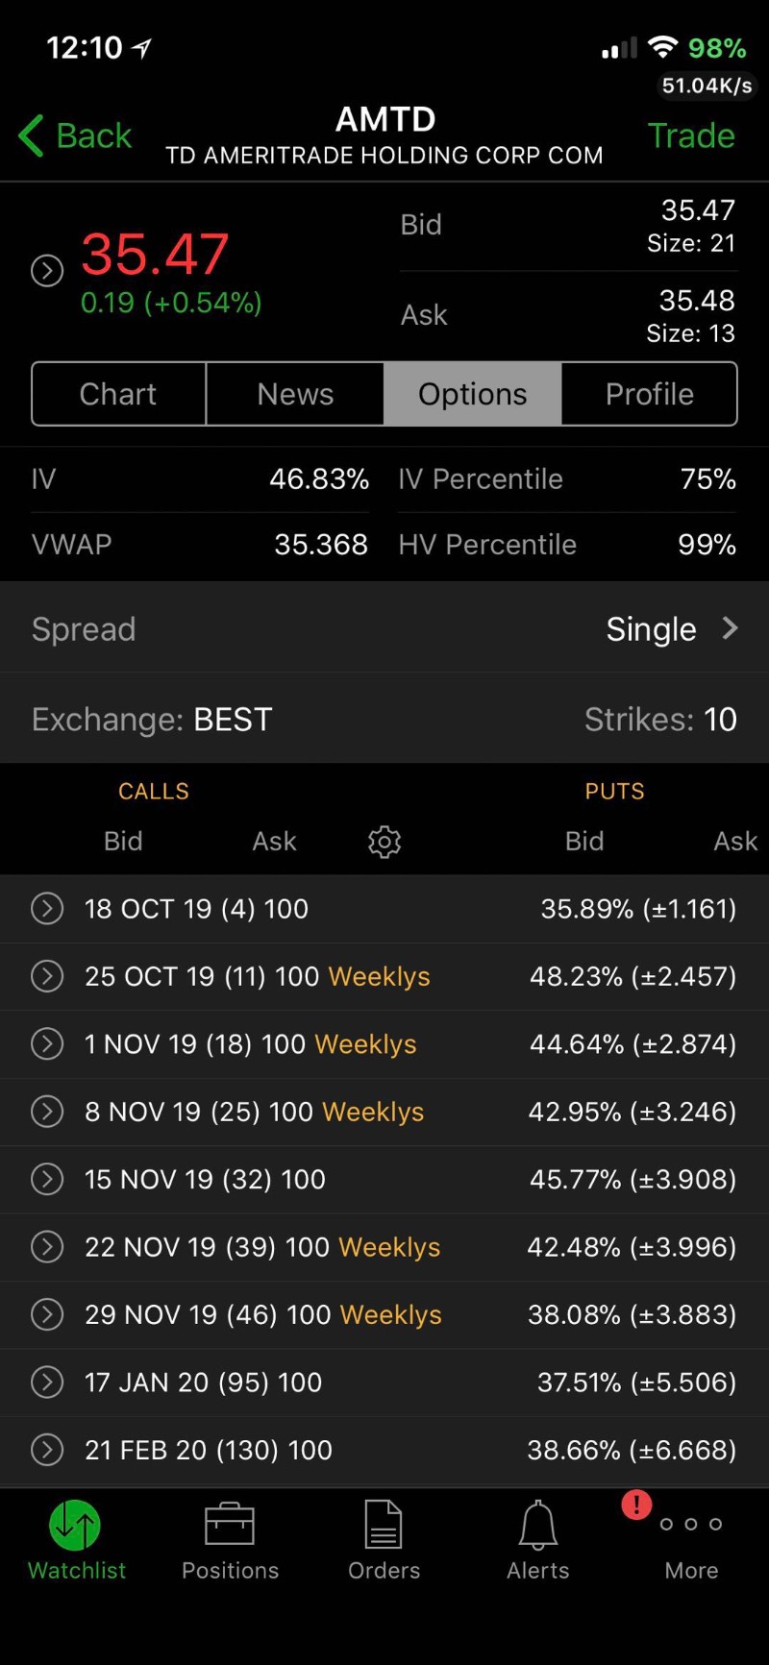The image size is (769, 1665).
Task: Open the Watchlist tab icon
Action: tap(75, 1526)
